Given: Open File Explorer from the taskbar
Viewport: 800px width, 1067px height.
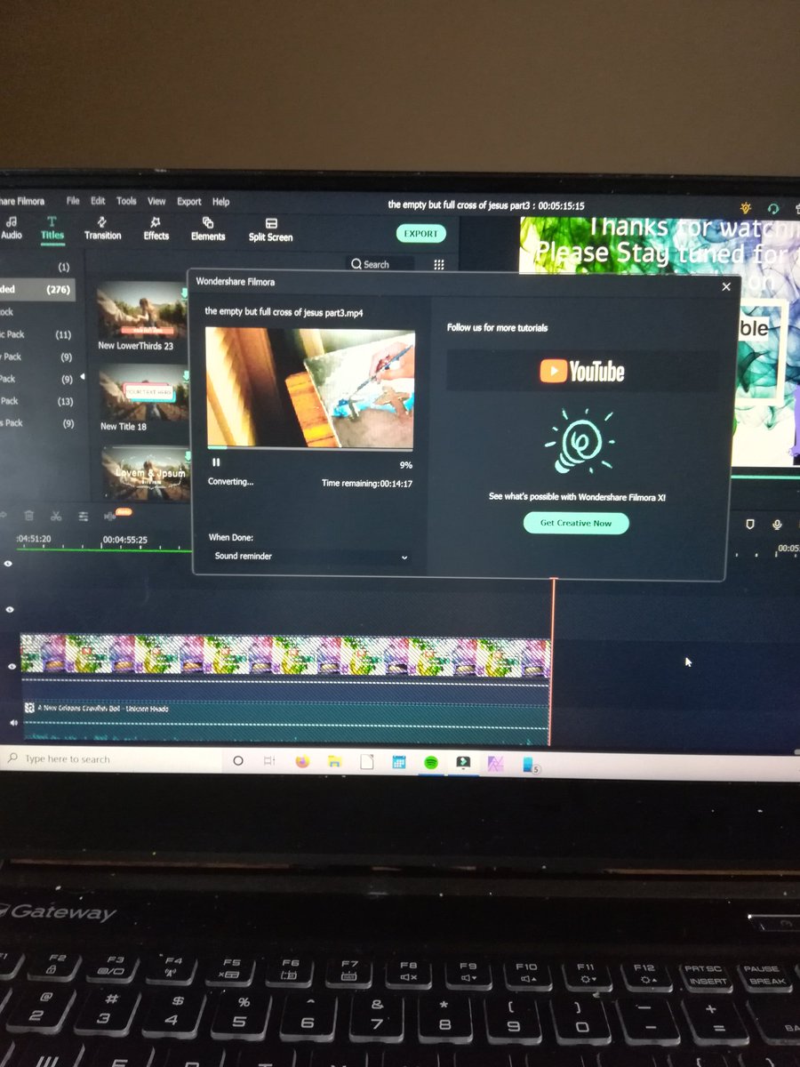Looking at the screenshot, I should pyautogui.click(x=335, y=762).
